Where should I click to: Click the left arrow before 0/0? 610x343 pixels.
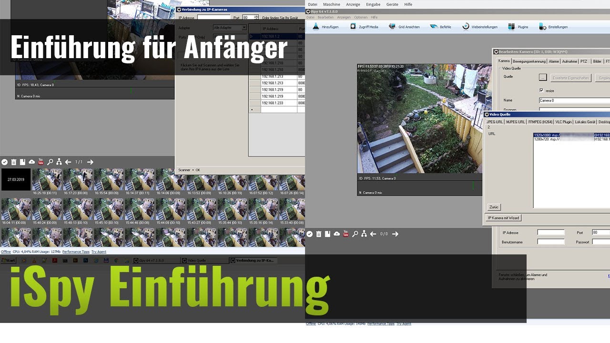point(373,234)
